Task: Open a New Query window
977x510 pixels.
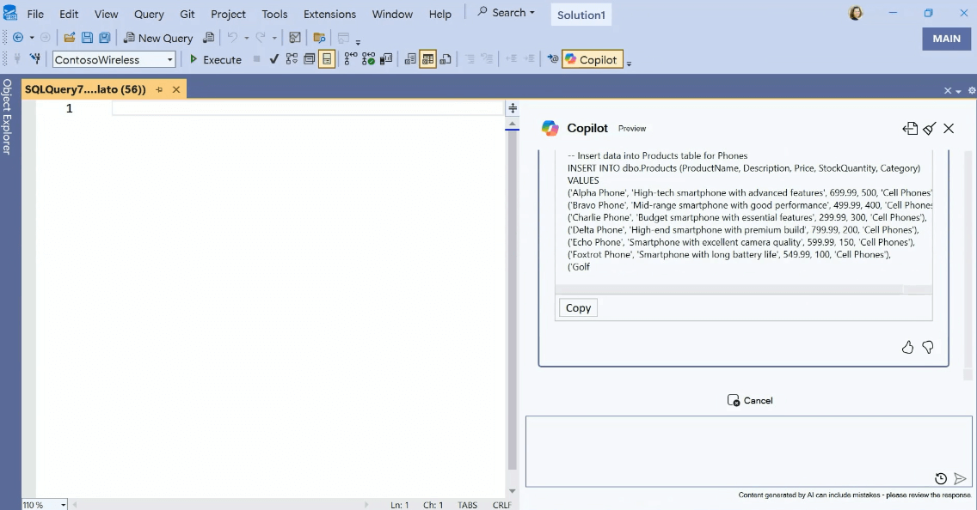Action: pyautogui.click(x=158, y=38)
